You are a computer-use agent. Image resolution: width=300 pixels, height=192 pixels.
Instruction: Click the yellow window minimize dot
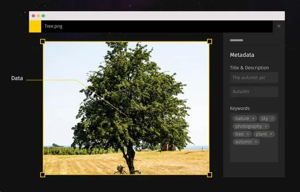click(38, 16)
